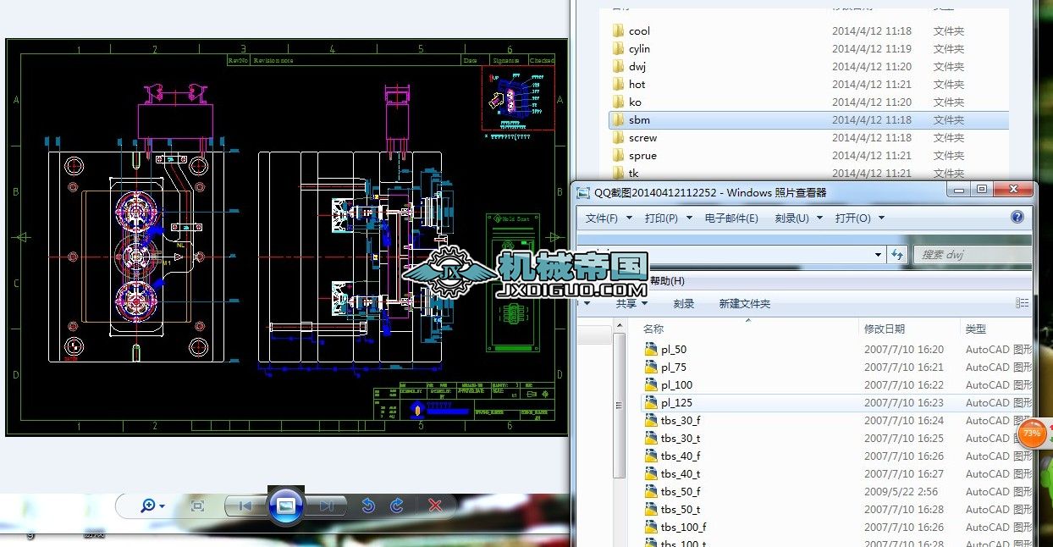This screenshot has width=1053, height=547.
Task: Click 文件夹 type text in the screw row
Action: coord(949,138)
